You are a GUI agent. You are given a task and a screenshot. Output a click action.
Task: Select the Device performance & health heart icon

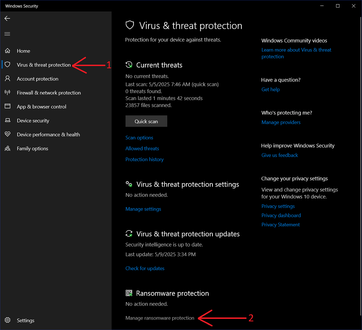click(x=7, y=134)
